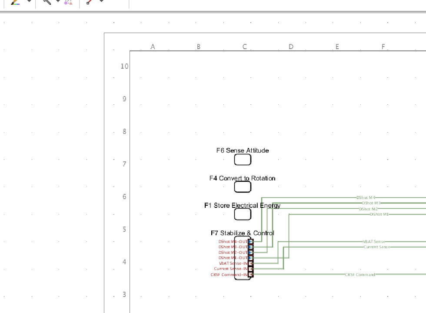The image size is (426, 313).
Task: Click the 'DShot M4-OUT' port label
Action: (233, 242)
